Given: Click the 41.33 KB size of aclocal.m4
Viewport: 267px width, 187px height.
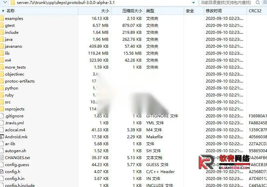Looking at the screenshot, I should (x=100, y=130).
